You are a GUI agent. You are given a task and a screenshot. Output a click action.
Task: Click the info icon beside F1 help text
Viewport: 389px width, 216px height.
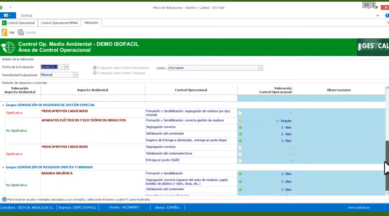click(x=4, y=199)
